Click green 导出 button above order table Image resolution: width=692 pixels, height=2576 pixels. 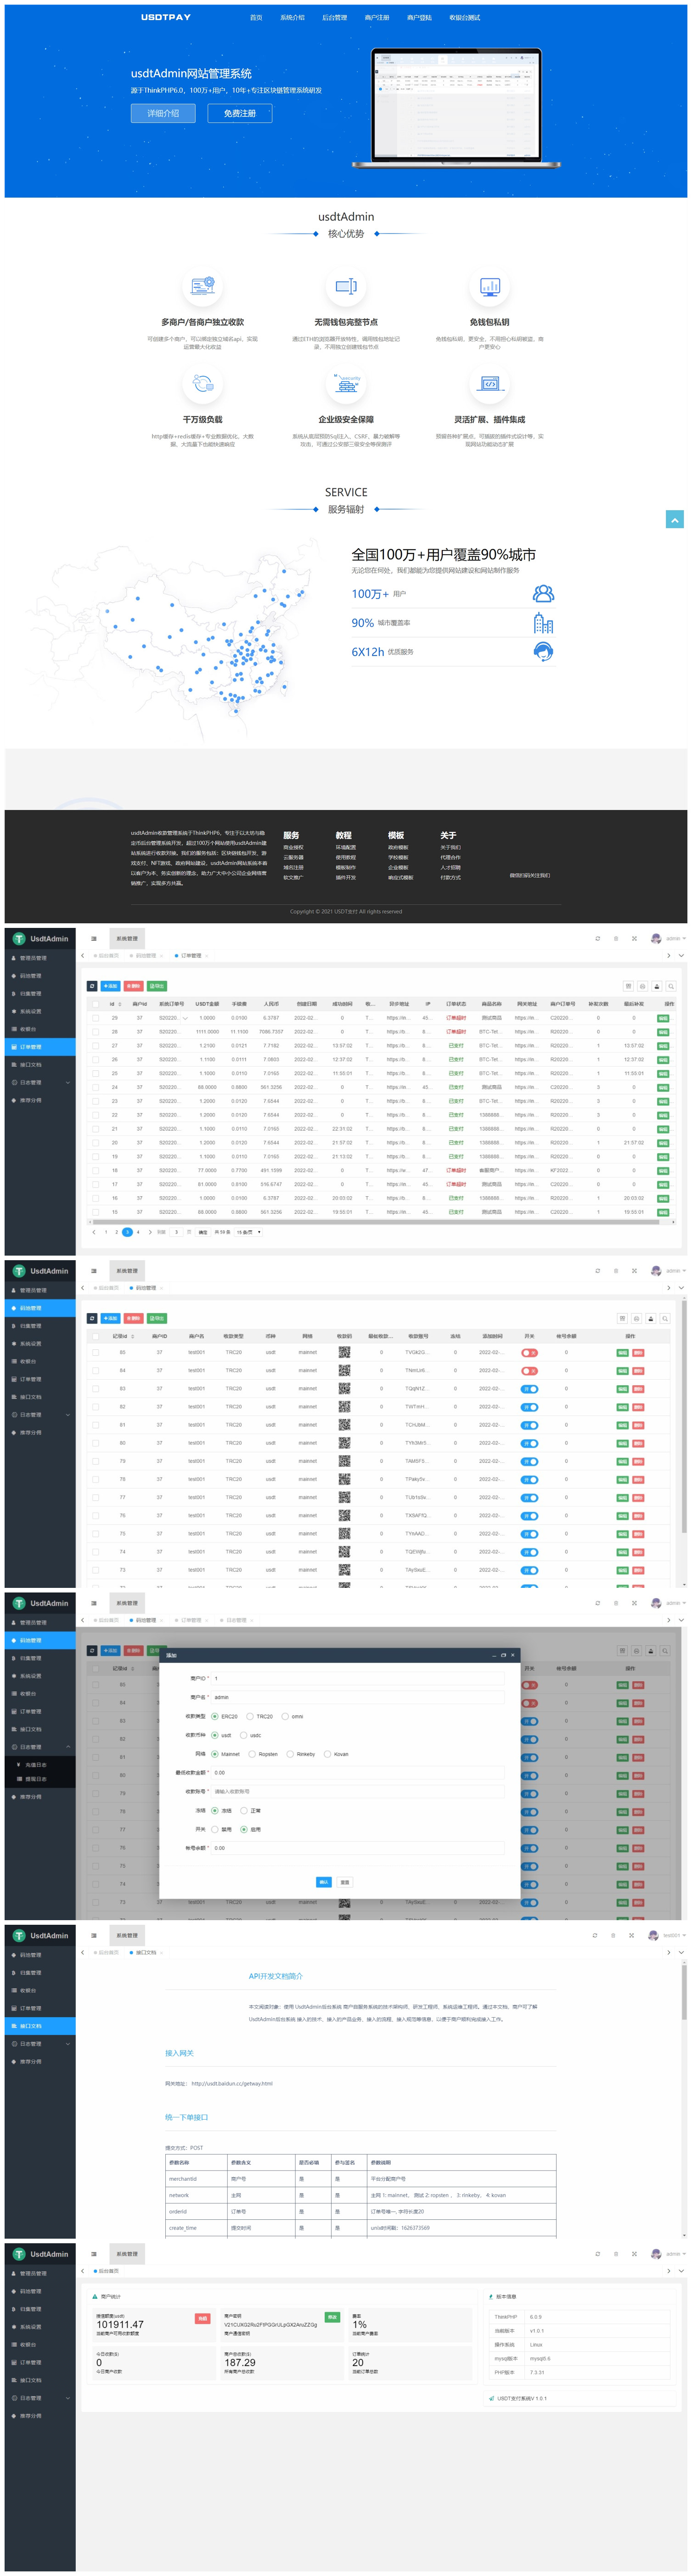(x=157, y=986)
